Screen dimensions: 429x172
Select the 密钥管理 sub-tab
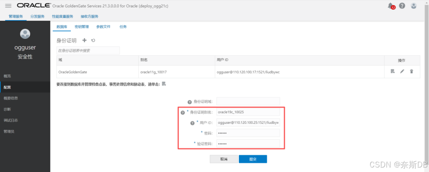(x=82, y=27)
